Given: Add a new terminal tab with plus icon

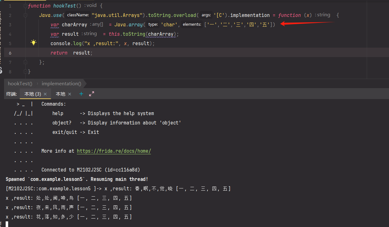Looking at the screenshot, I should 81,94.
